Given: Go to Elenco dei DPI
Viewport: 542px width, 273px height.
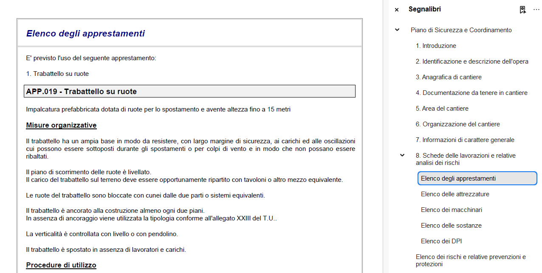Looking at the screenshot, I should coord(441,241).
